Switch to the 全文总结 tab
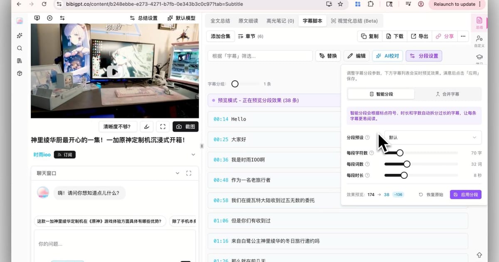Screen dimensions: 499x262 [x=220, y=21]
